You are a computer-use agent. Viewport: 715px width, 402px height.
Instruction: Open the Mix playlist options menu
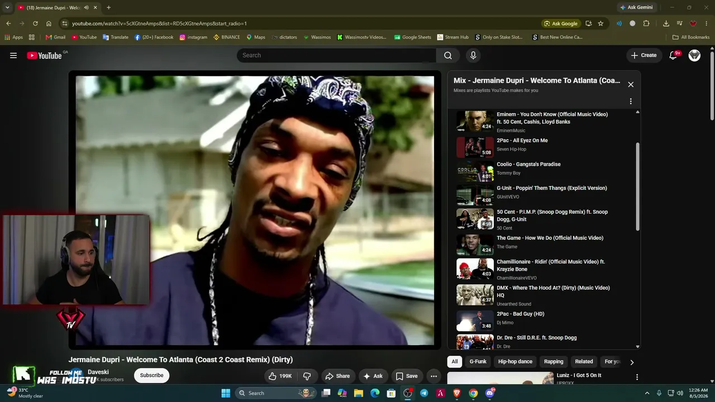tap(631, 102)
